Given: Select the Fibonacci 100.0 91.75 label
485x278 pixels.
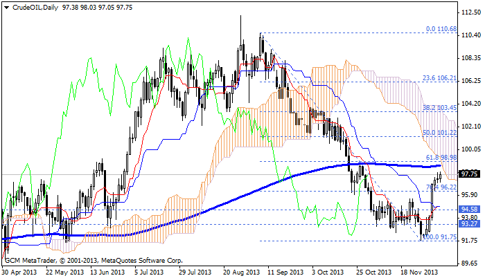Looking at the screenshot, I should click(439, 237).
